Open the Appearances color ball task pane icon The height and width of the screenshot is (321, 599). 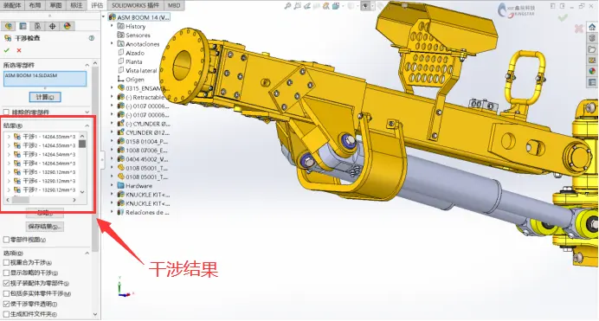coord(592,71)
